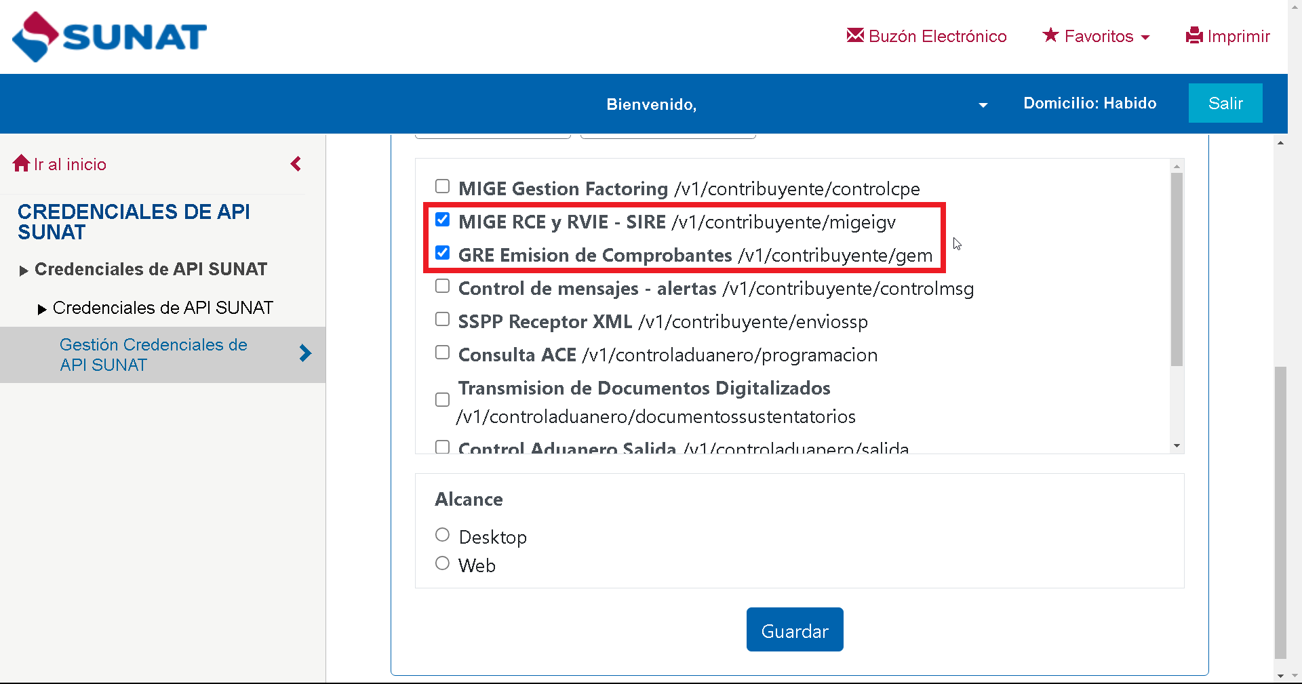Screen dimensions: 1302x684
Task: Check MIGE Gestion Factoring checkbox
Action: (442, 186)
